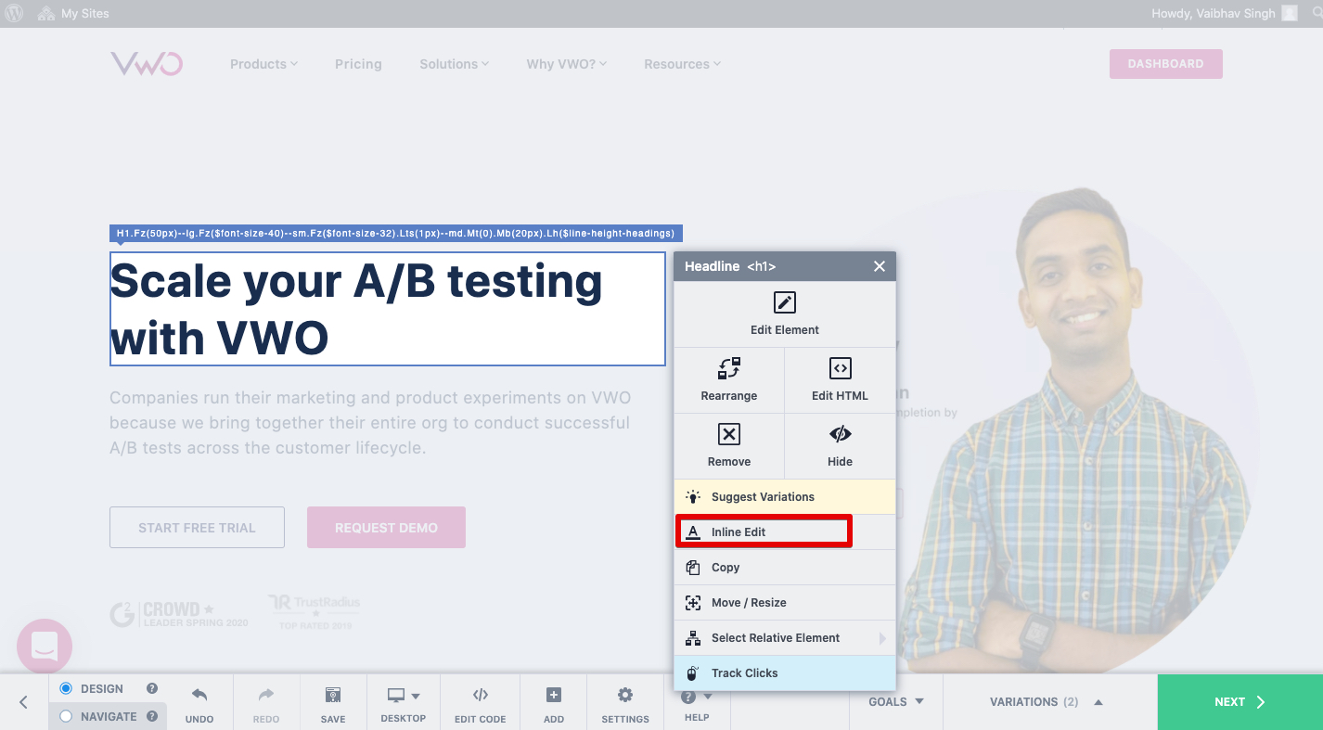Open My Sites in the admin bar
1323x730 pixels.
pos(73,14)
